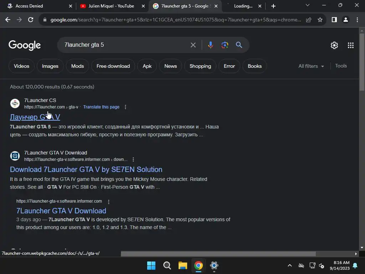The image size is (365, 274).
Task: Start voice search with the microphone icon
Action: (x=210, y=45)
